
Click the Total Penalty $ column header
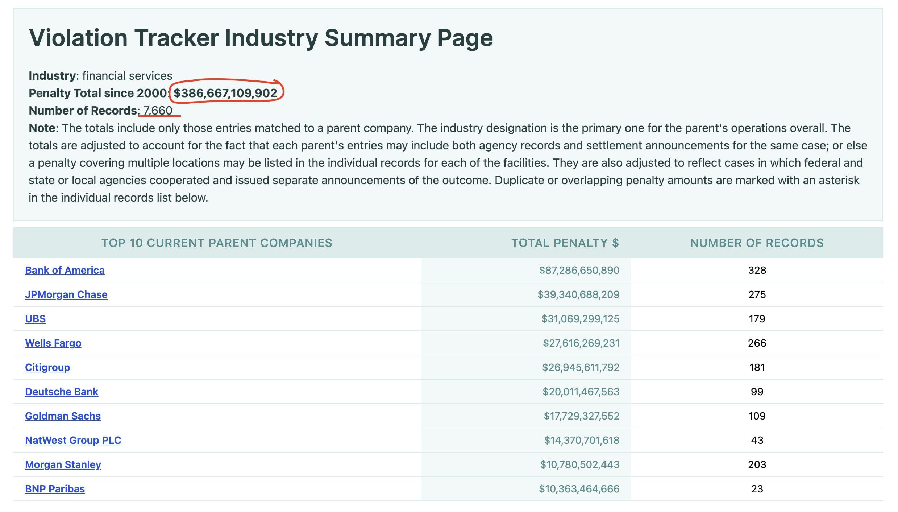point(565,243)
